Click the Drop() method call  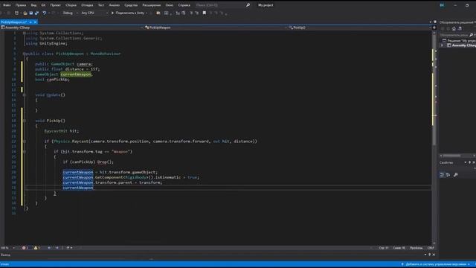click(105, 162)
